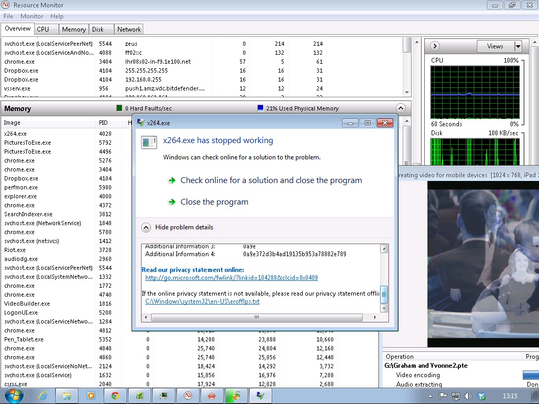The height and width of the screenshot is (404, 539).
Task: Click the Dropbox icon in system tray
Action: (x=481, y=396)
